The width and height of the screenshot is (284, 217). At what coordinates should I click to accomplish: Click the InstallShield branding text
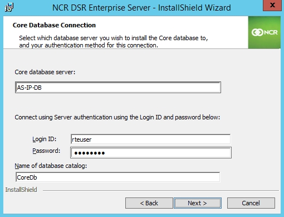(21, 190)
